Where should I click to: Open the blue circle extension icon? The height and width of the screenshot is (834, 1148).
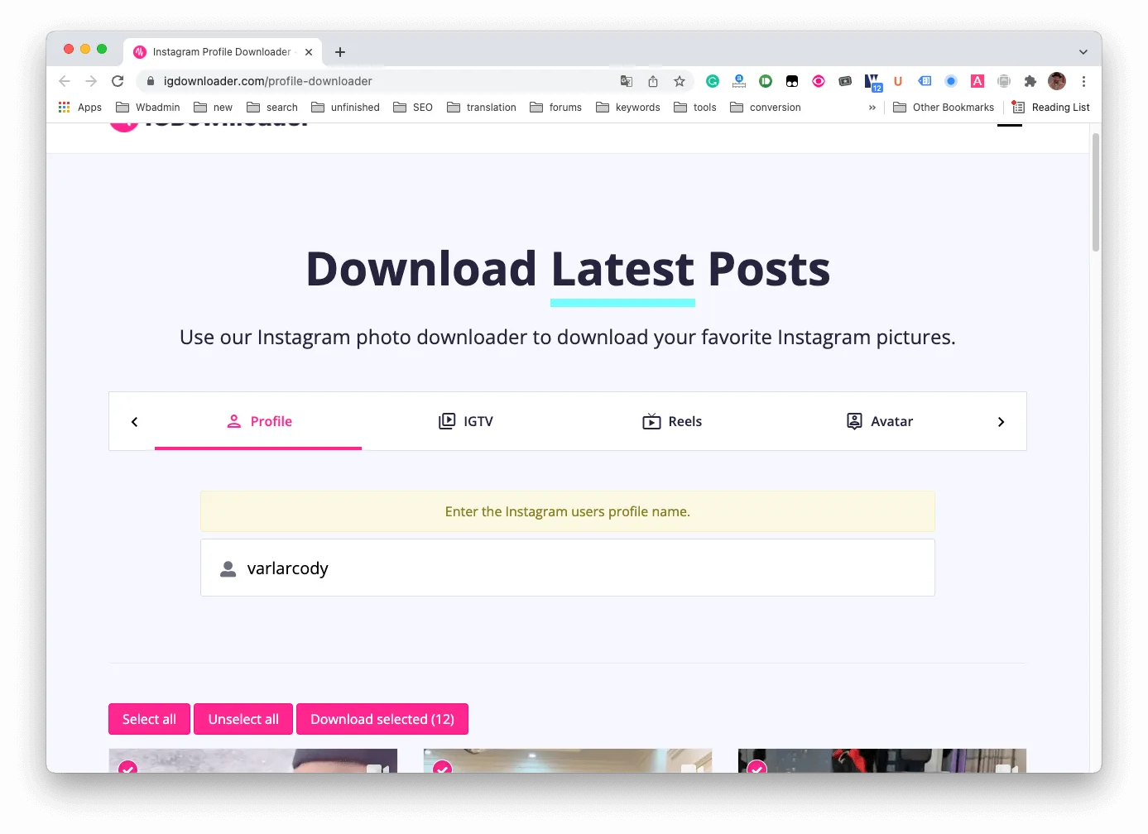coord(951,81)
